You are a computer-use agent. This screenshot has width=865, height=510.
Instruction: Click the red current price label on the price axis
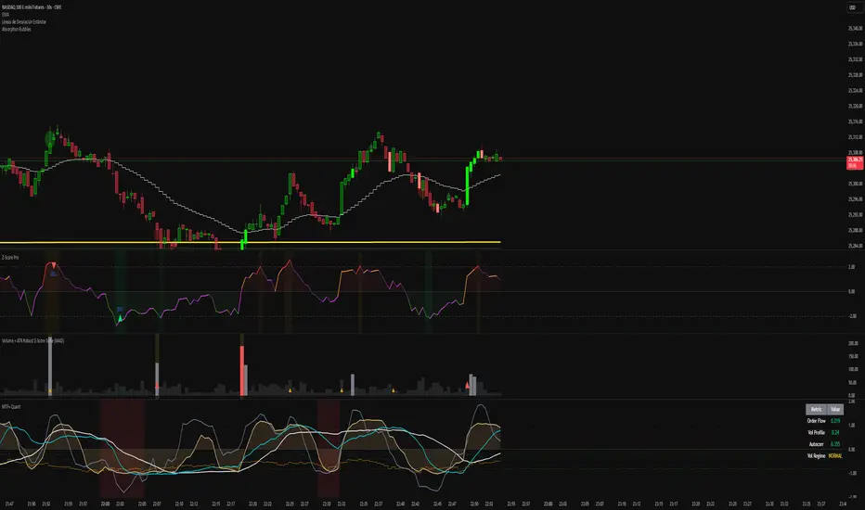855,162
